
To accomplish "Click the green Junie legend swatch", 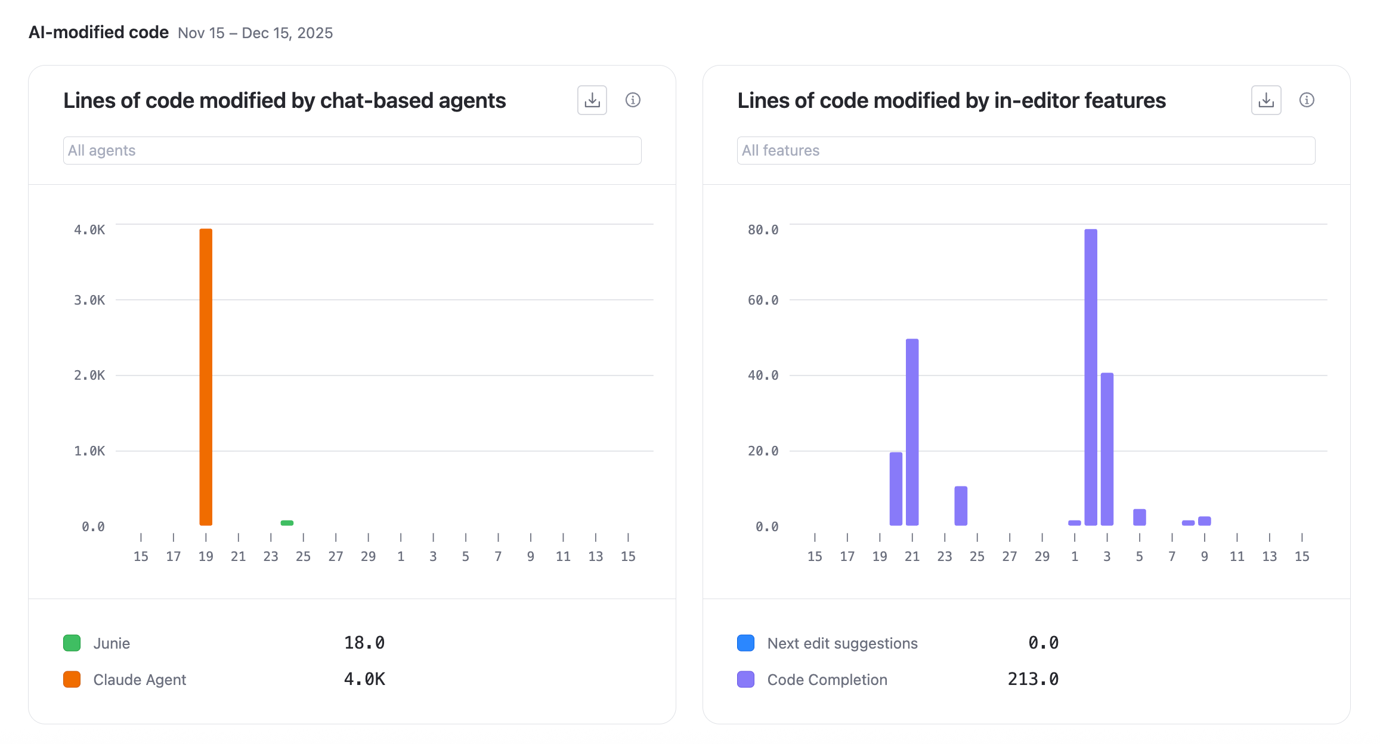I will (72, 643).
